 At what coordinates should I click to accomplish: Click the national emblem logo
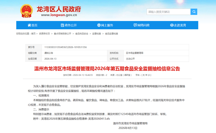tap(27, 11)
